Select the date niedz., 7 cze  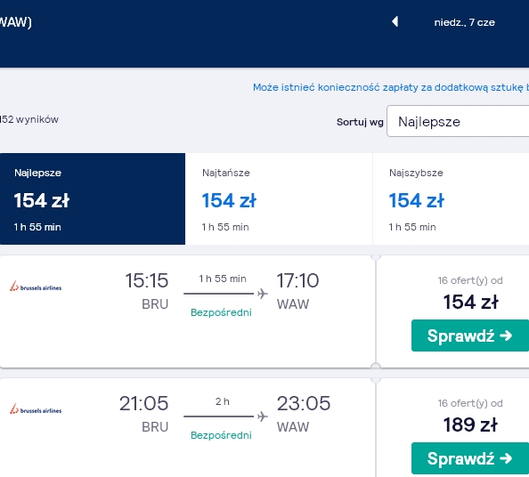tap(464, 22)
